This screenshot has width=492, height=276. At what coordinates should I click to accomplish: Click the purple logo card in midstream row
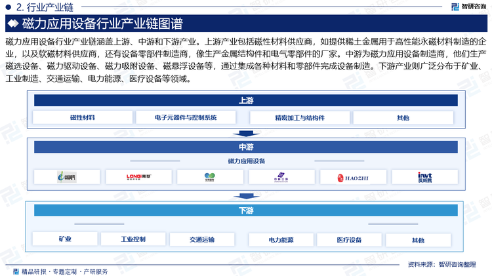point(281,177)
